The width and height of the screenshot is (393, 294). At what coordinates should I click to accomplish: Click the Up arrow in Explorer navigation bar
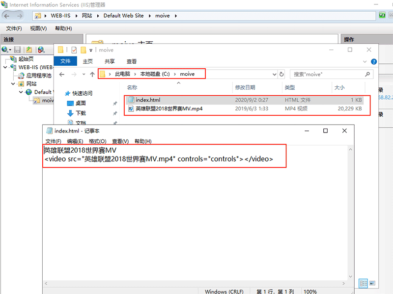click(x=92, y=74)
